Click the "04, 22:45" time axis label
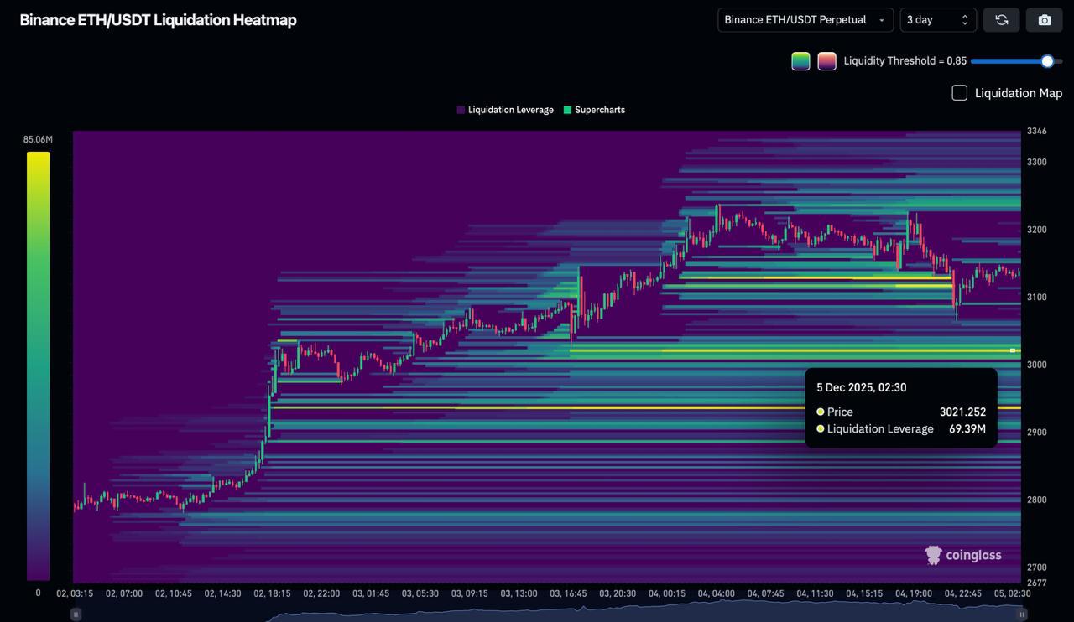 click(x=963, y=593)
